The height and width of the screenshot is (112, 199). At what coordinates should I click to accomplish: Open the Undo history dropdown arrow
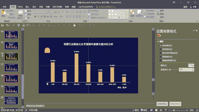pyautogui.click(x=10, y=25)
